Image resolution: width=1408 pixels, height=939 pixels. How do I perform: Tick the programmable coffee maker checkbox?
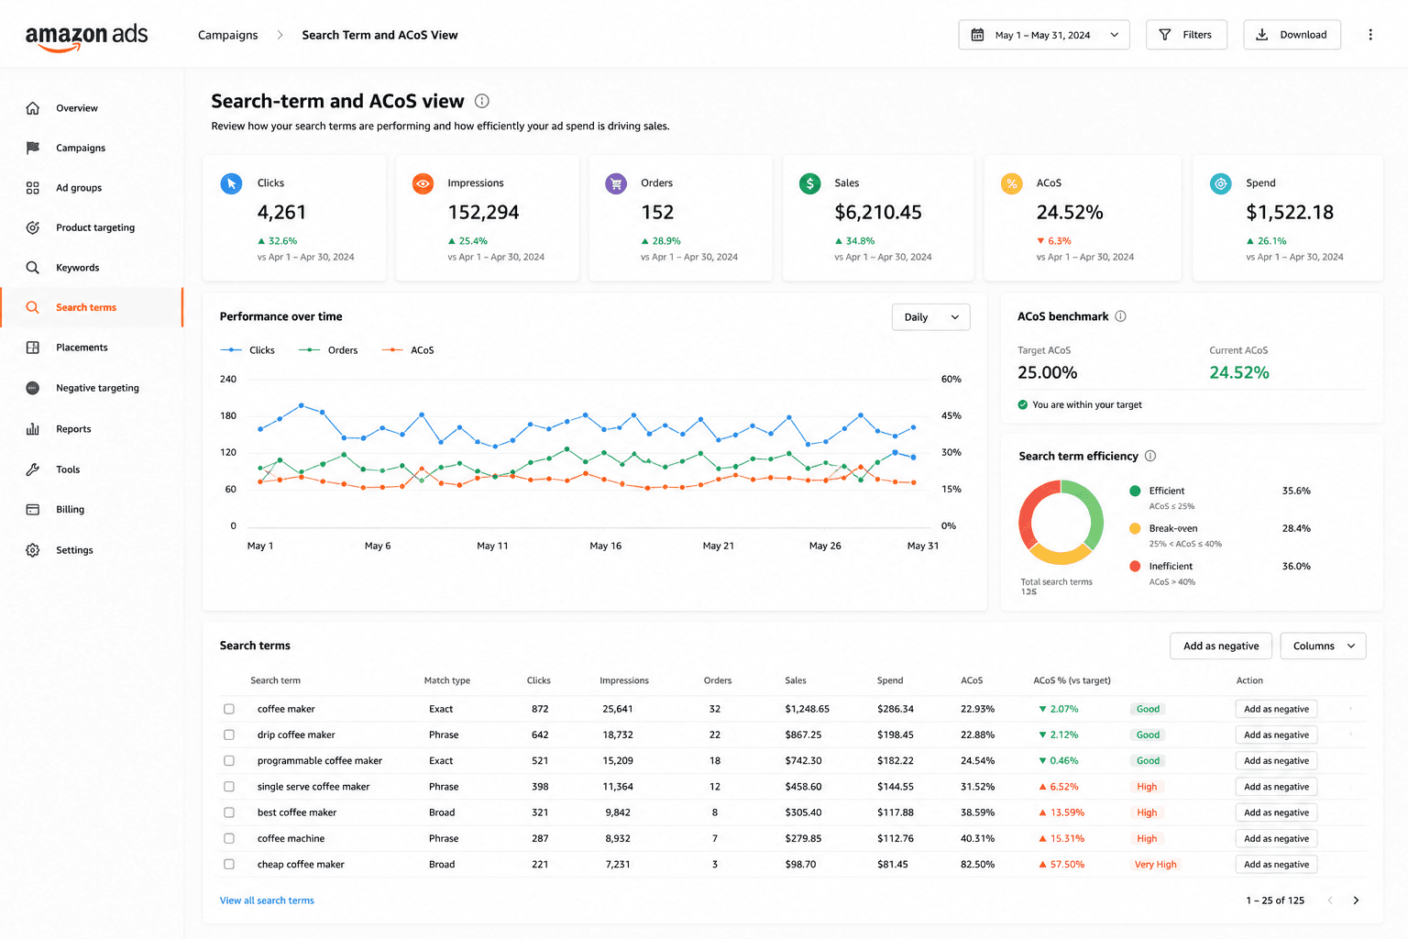coord(229,761)
